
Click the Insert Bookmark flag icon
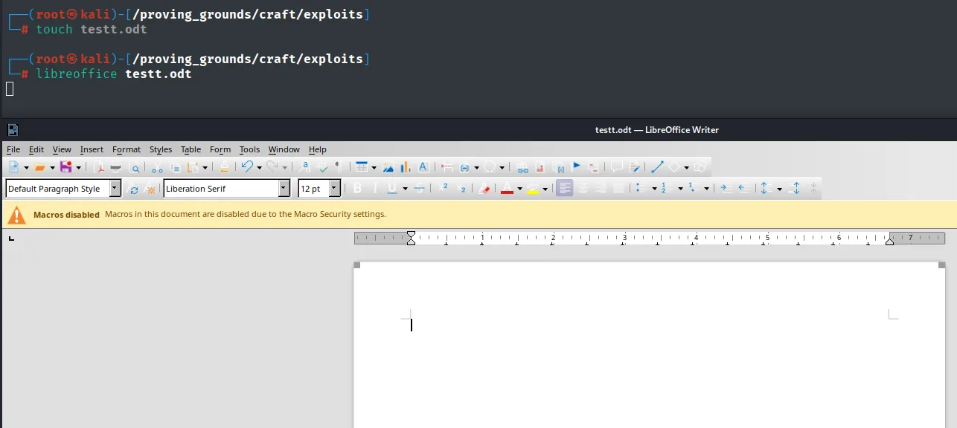[576, 167]
